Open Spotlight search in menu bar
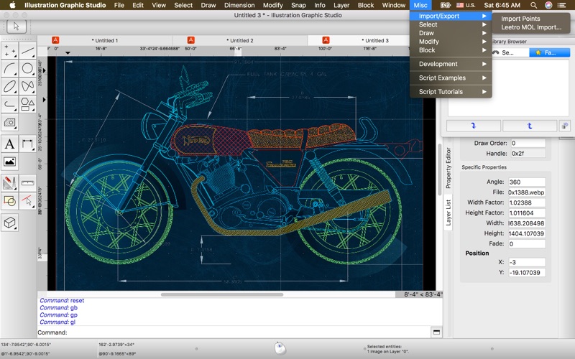The height and width of the screenshot is (359, 575). pos(534,5)
